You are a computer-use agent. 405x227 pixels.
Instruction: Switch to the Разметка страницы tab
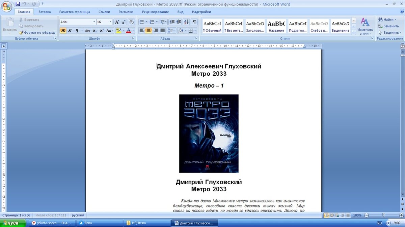click(75, 12)
